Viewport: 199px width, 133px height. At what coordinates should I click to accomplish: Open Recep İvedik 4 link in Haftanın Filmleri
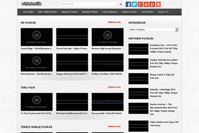(162, 76)
